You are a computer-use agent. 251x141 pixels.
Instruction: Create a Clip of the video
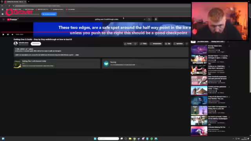(x=168, y=43)
